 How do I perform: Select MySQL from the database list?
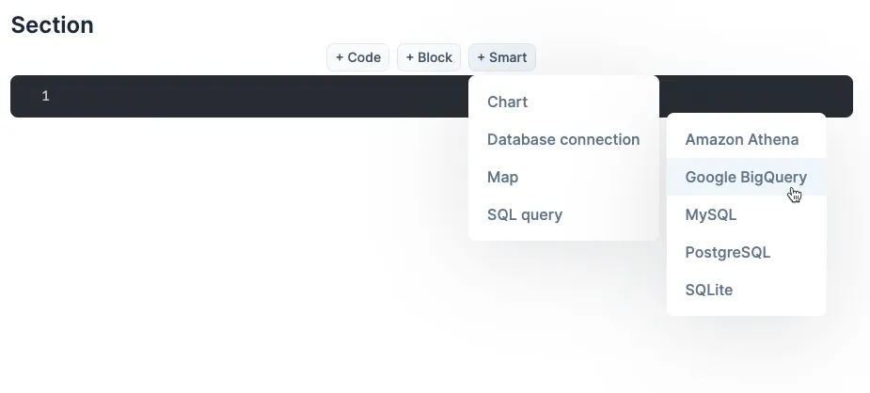(x=746, y=215)
